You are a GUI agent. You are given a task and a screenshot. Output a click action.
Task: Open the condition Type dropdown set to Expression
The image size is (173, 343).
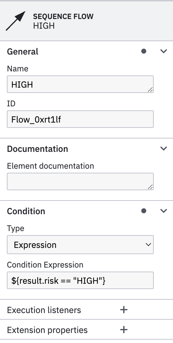80,244
